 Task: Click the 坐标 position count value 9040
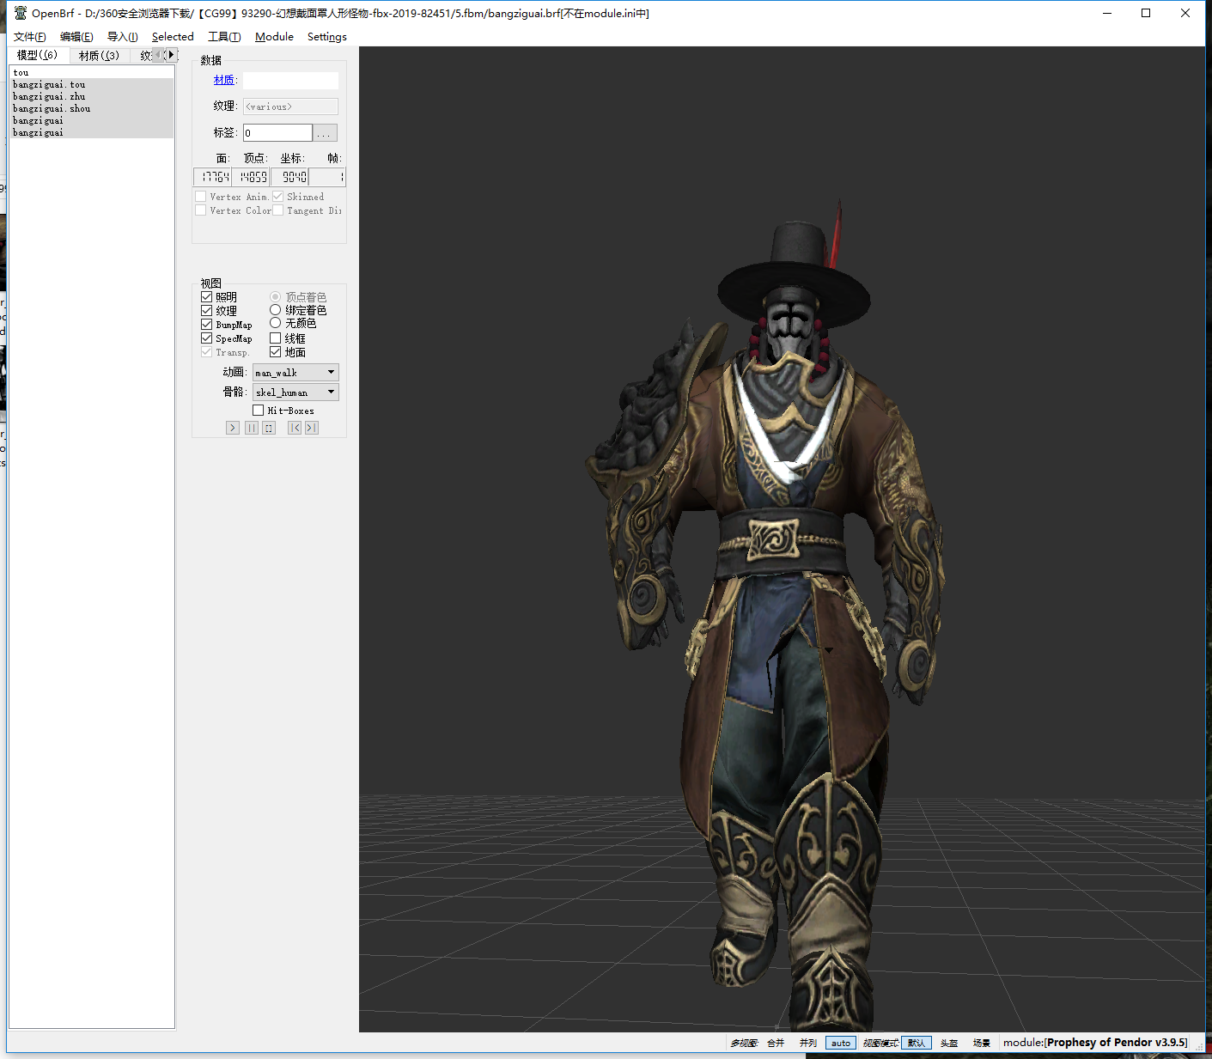click(x=290, y=177)
